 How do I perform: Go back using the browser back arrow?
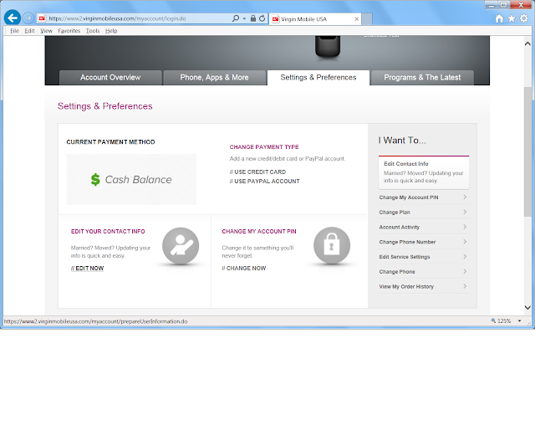tap(13, 18)
